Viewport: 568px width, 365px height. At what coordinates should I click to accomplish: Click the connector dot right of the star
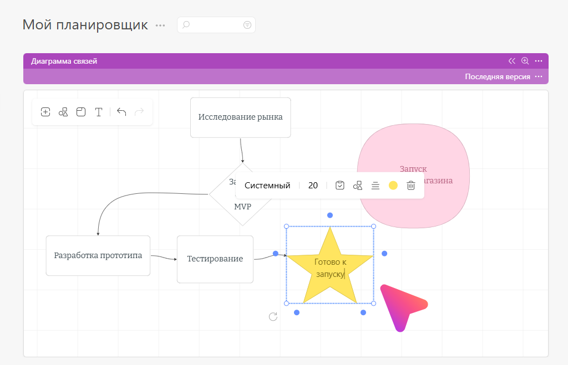point(384,254)
